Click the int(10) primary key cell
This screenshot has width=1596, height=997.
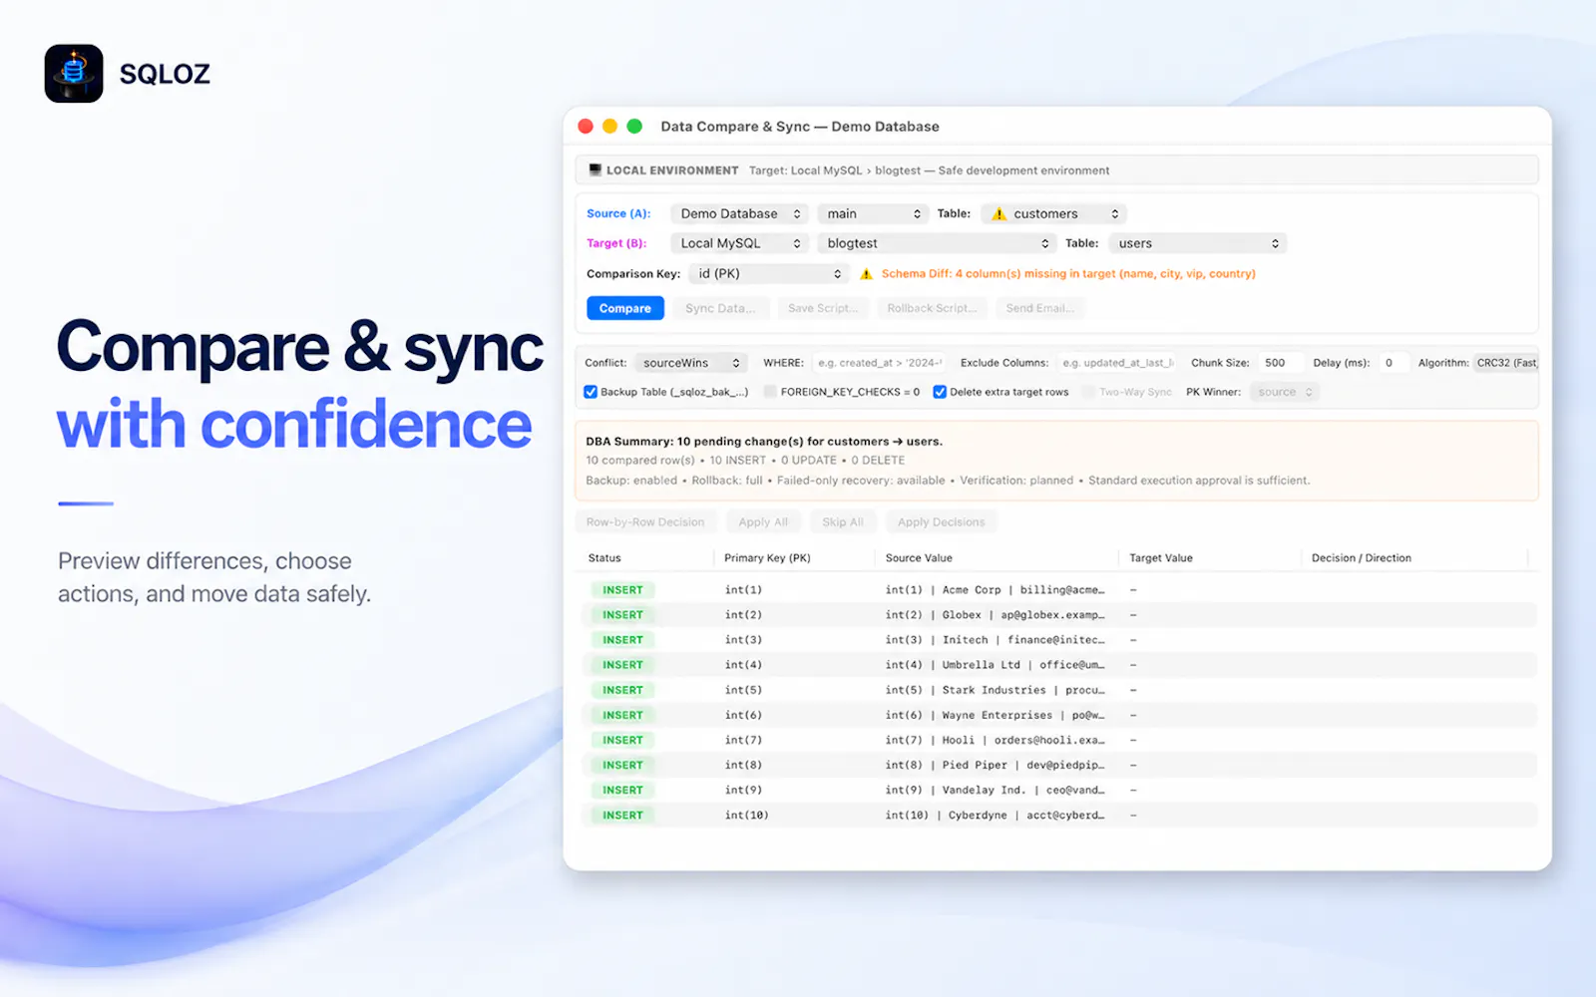pyautogui.click(x=746, y=815)
